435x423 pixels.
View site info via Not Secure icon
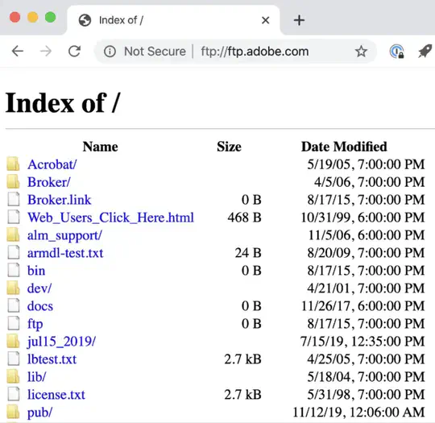[110, 52]
